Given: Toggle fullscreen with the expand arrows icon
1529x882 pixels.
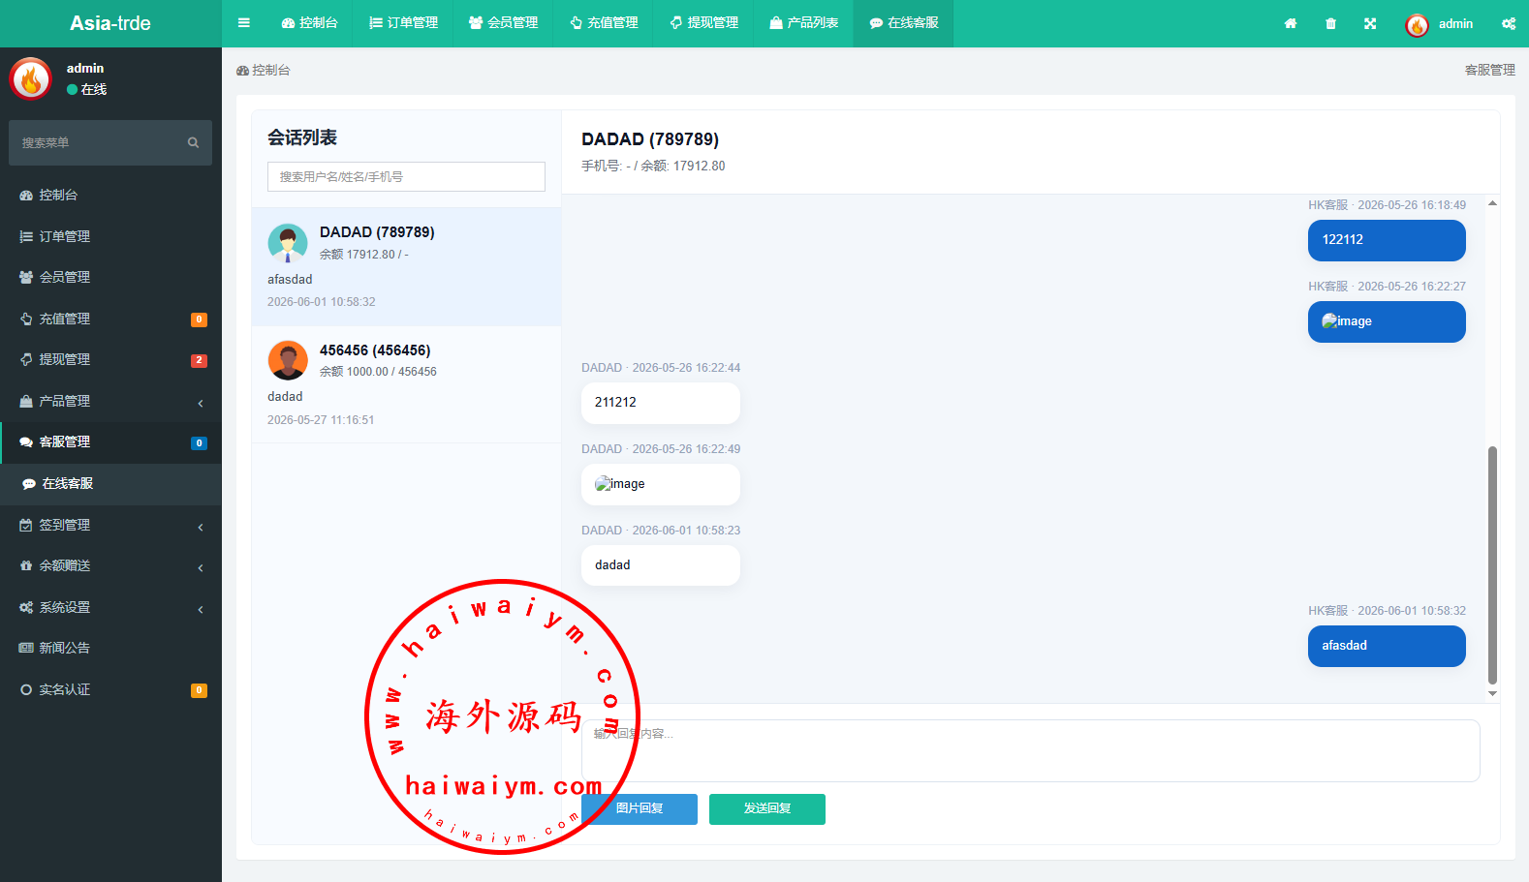Looking at the screenshot, I should coord(1370,23).
